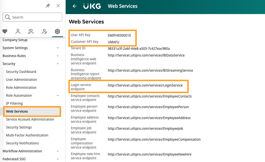
Task: Click Customer API Key value UMAFU
Action: 114,42
